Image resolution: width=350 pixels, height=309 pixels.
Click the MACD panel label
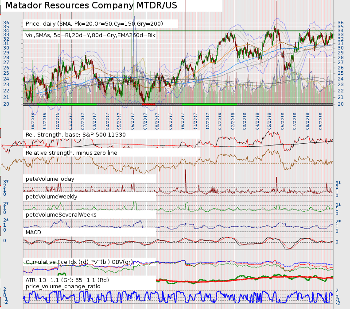pos(33,233)
